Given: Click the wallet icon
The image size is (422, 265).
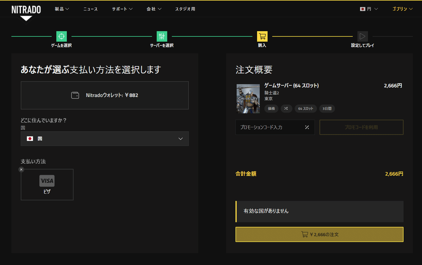Looking at the screenshot, I should pyautogui.click(x=75, y=95).
